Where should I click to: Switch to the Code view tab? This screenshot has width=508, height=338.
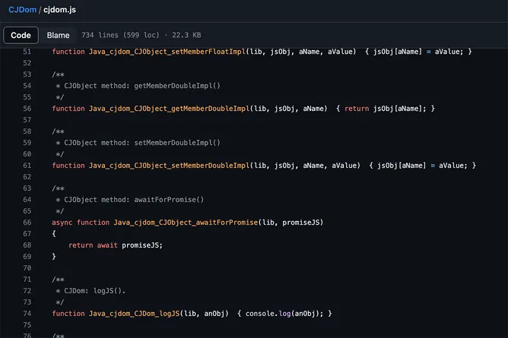pos(21,35)
